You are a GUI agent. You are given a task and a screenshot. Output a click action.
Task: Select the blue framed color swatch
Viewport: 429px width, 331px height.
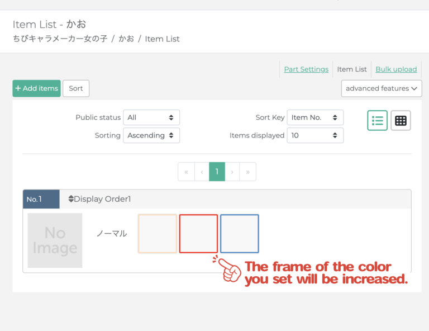pyautogui.click(x=240, y=234)
